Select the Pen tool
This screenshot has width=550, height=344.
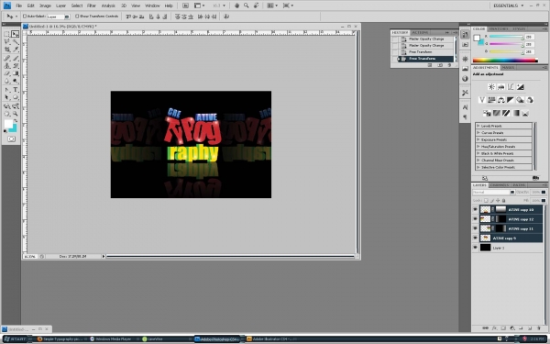point(6,90)
